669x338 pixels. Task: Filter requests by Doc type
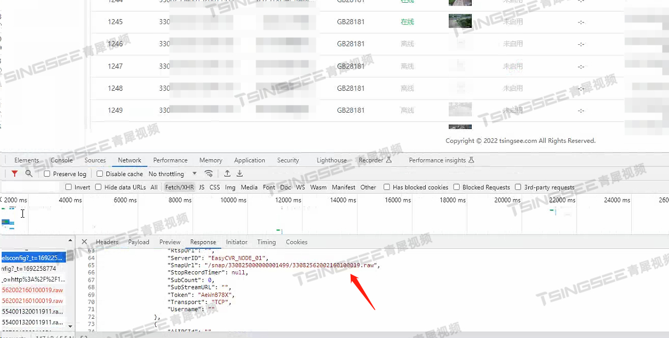[285, 187]
